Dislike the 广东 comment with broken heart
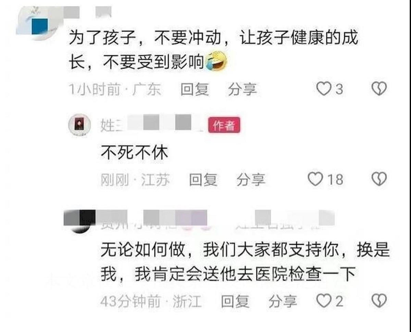This screenshot has height=332, width=411. 379,89
